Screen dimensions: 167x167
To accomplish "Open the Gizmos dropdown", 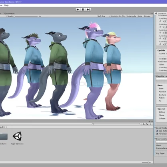I will 148,16.
